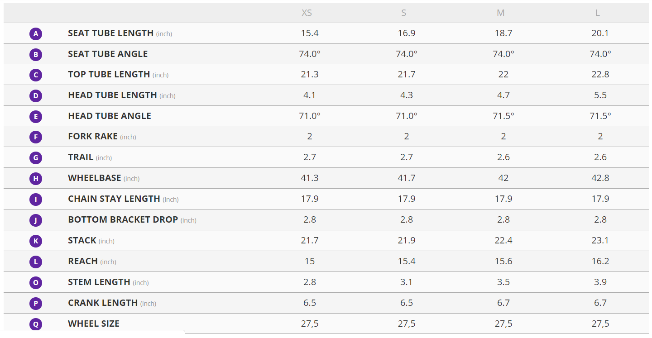The image size is (652, 338).
Task: Click the D badge for head tube length
Action: [x=36, y=96]
